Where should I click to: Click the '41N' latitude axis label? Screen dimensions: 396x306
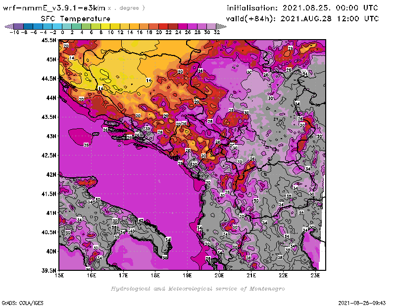(x=51, y=213)
